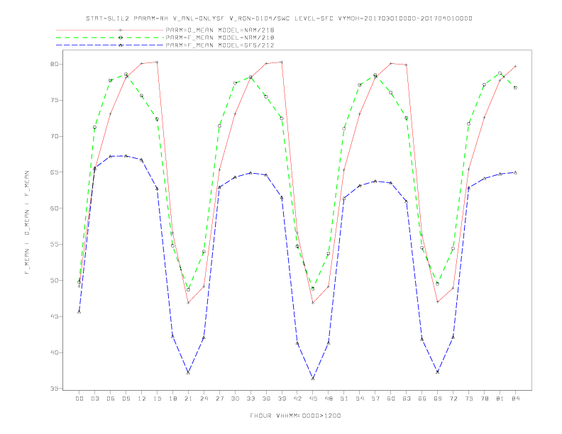Click green circle data point at hour 06
Viewport: 562px width, 434px height.
111,81
